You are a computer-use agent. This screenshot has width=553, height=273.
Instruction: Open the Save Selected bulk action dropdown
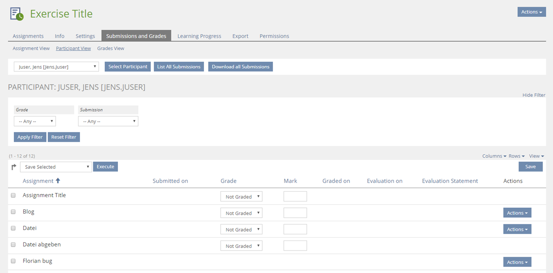tap(56, 167)
